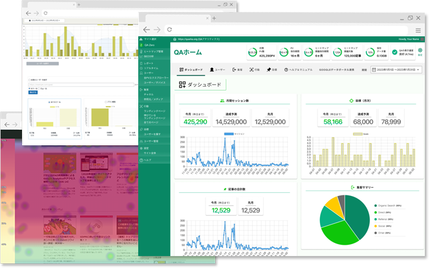429x268 pixels.
Task: Click the 425,290PV monthly PV stat card
Action: pyautogui.click(x=262, y=52)
